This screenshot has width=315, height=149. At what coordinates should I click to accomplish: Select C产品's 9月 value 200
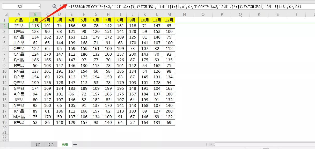pyautogui.click(x=133, y=54)
